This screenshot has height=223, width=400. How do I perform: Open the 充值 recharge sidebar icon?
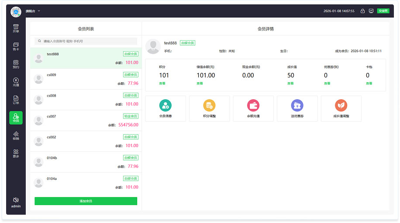point(16,82)
